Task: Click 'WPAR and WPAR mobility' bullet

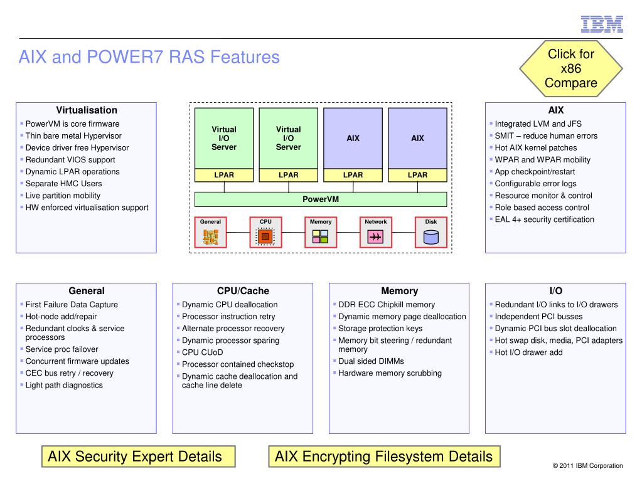Action: point(542,160)
